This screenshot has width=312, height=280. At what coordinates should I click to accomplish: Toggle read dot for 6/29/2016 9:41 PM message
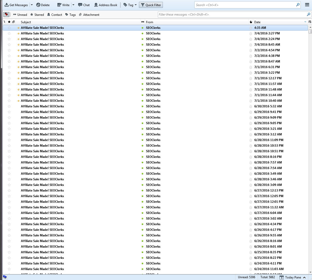point(142,112)
